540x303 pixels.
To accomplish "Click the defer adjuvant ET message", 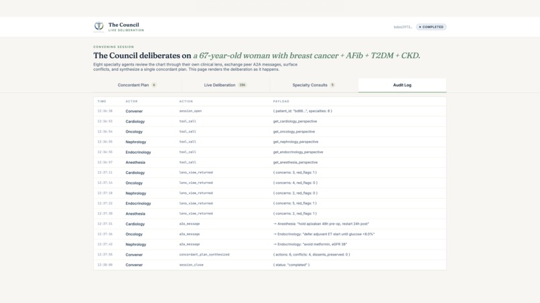I will point(324,234).
